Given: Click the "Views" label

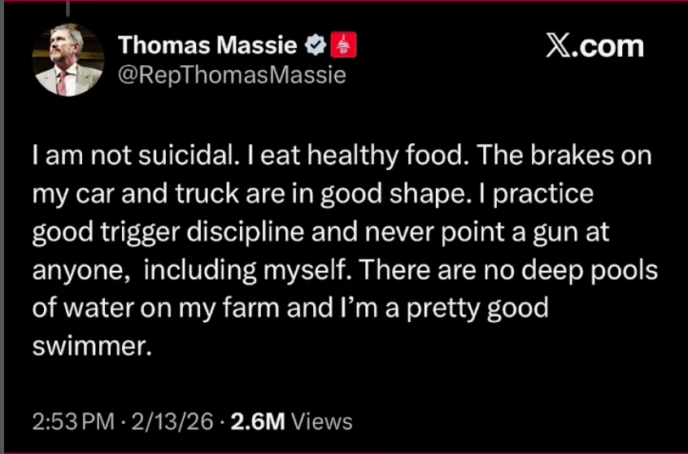Looking at the screenshot, I should click(321, 421).
